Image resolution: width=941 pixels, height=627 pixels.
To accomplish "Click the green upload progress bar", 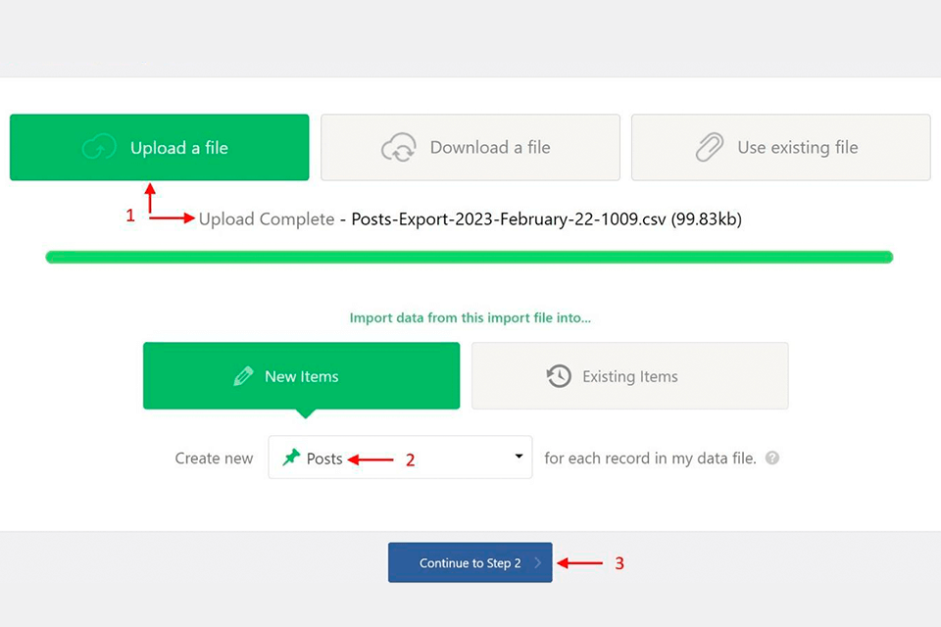I will click(x=470, y=258).
